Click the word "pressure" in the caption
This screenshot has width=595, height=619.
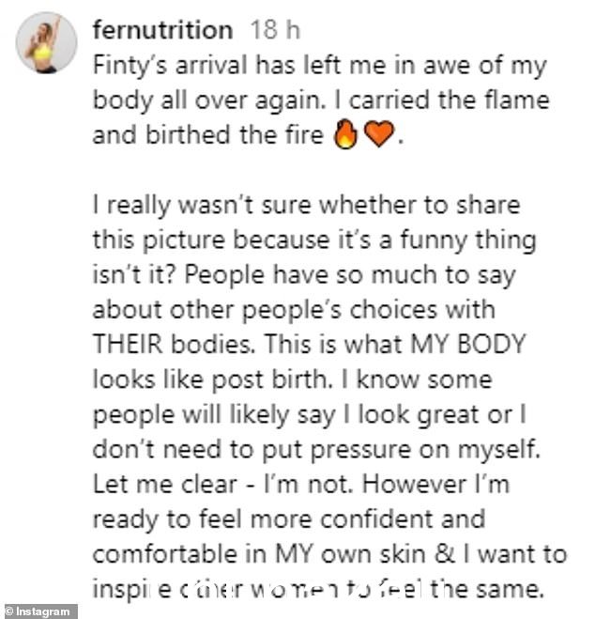[x=360, y=451]
